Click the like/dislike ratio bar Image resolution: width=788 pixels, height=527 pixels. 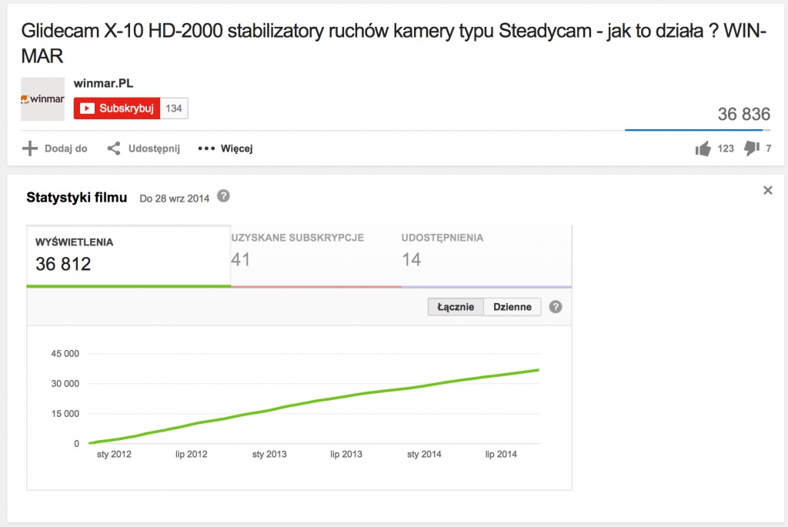pyautogui.click(x=697, y=130)
